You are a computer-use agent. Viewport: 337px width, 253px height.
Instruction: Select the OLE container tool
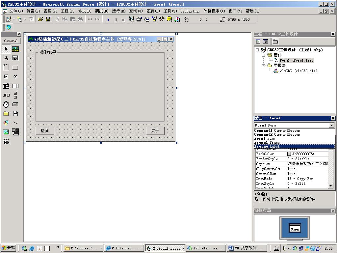(x=6, y=141)
